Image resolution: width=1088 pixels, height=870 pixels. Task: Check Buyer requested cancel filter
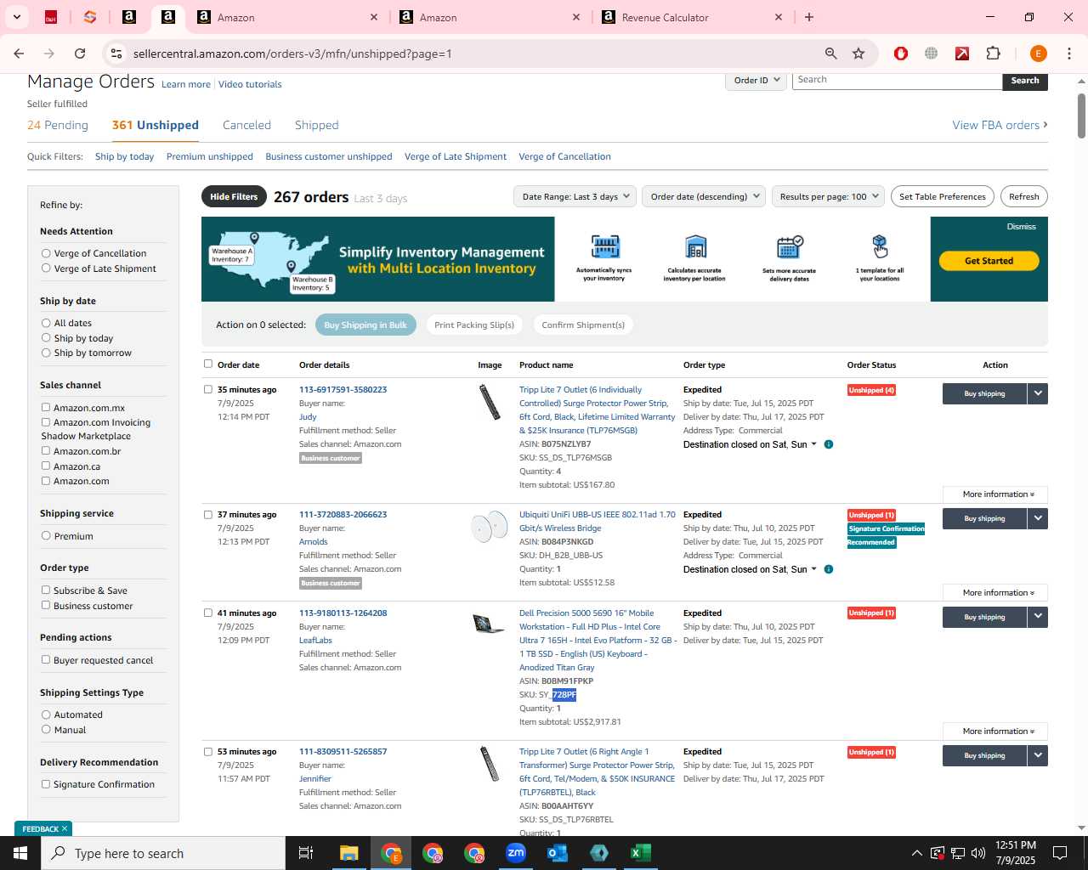46,660
